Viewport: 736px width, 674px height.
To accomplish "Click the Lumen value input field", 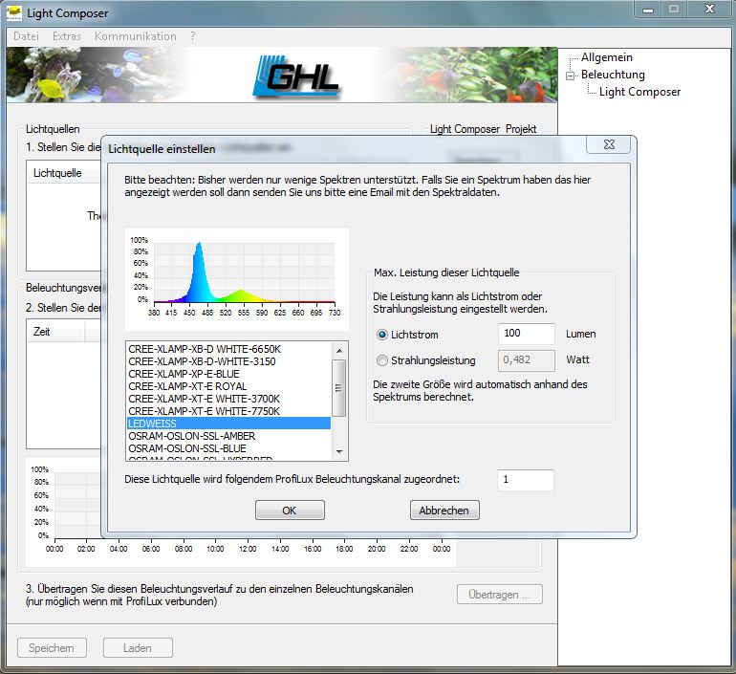I will (x=526, y=335).
